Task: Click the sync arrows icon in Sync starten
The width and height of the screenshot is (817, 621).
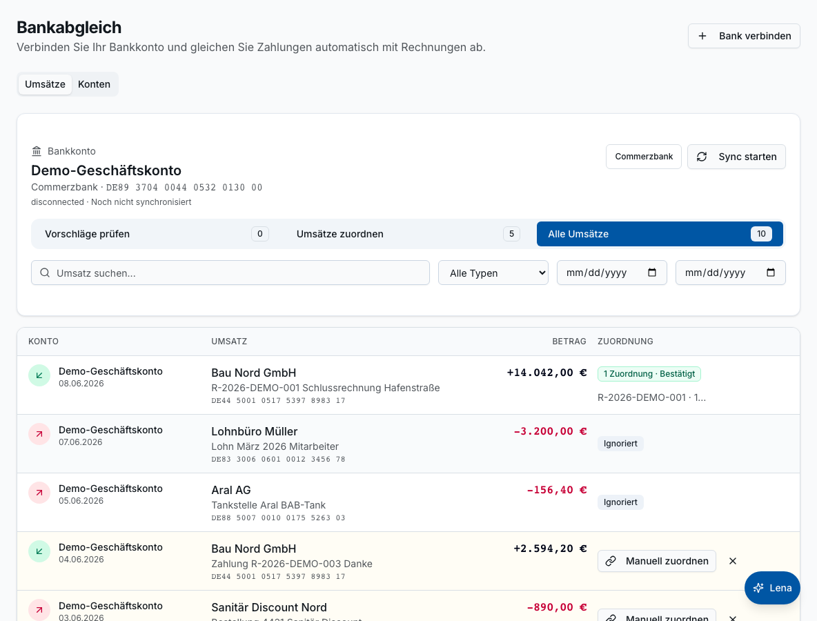Action: click(702, 157)
